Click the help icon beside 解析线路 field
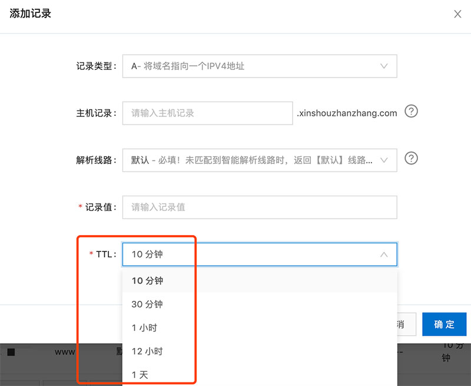The height and width of the screenshot is (386, 471). (x=412, y=158)
